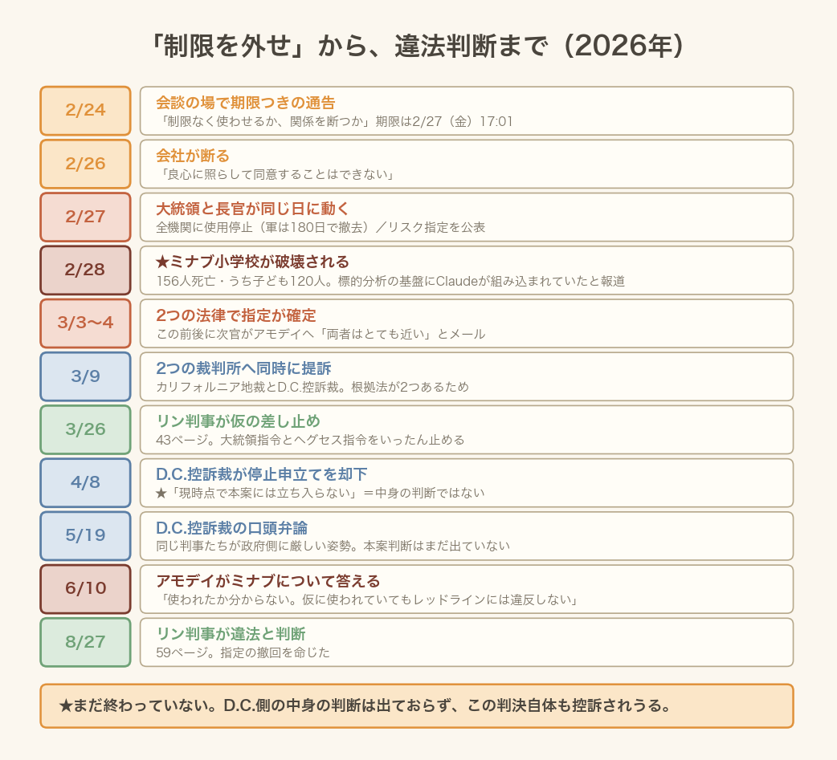Click heading 'リン判事が仮の差し止め'
This screenshot has height=760, width=837.
[x=238, y=421]
